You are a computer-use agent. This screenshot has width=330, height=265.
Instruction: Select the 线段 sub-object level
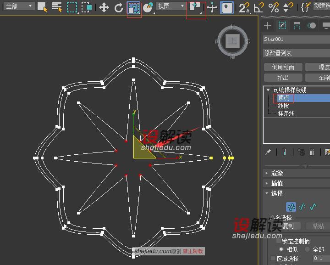283,106
